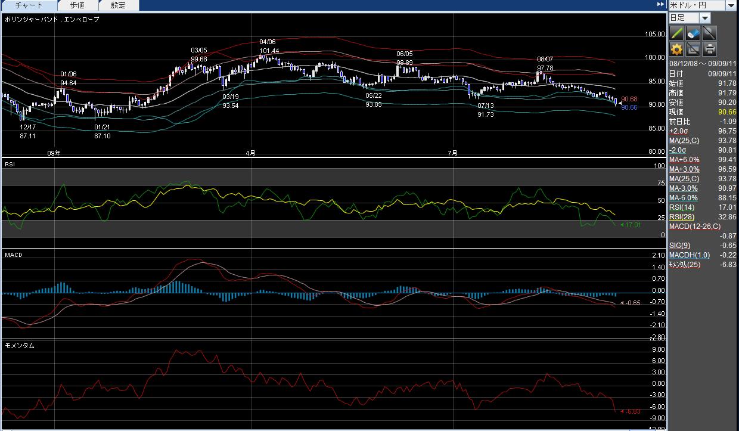The height and width of the screenshot is (431, 739).
Task: Open the 米ドル・円 currency pair dropdown
Action: (x=731, y=5)
